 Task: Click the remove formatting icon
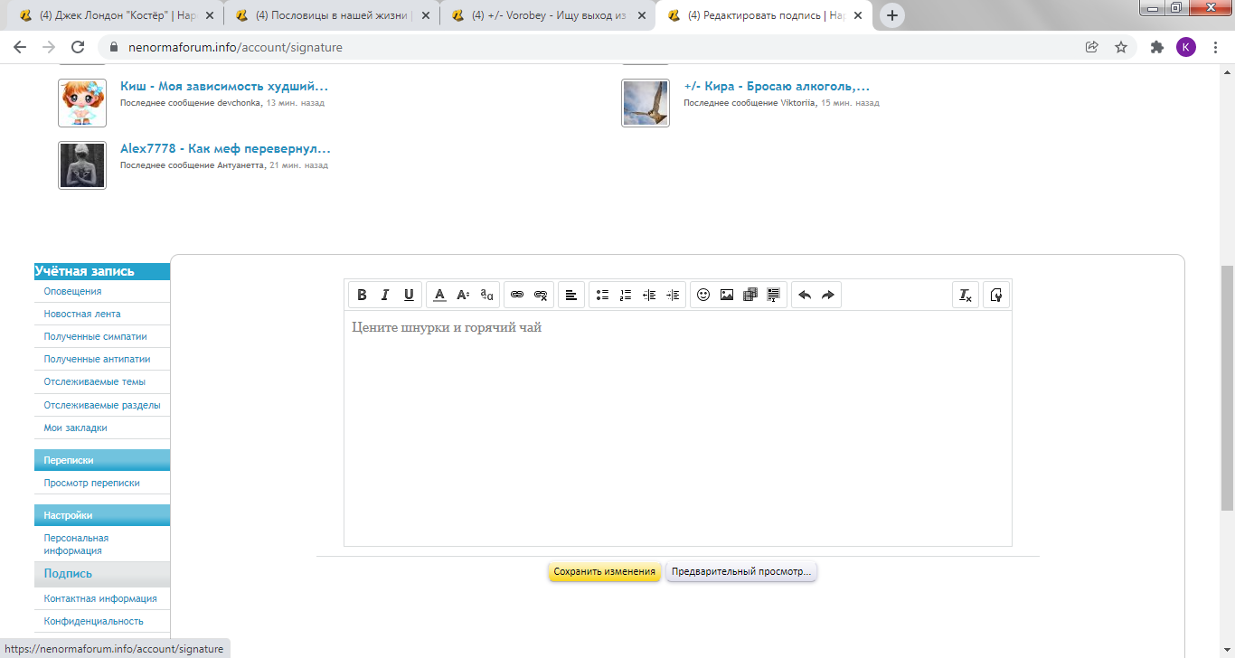(x=966, y=295)
